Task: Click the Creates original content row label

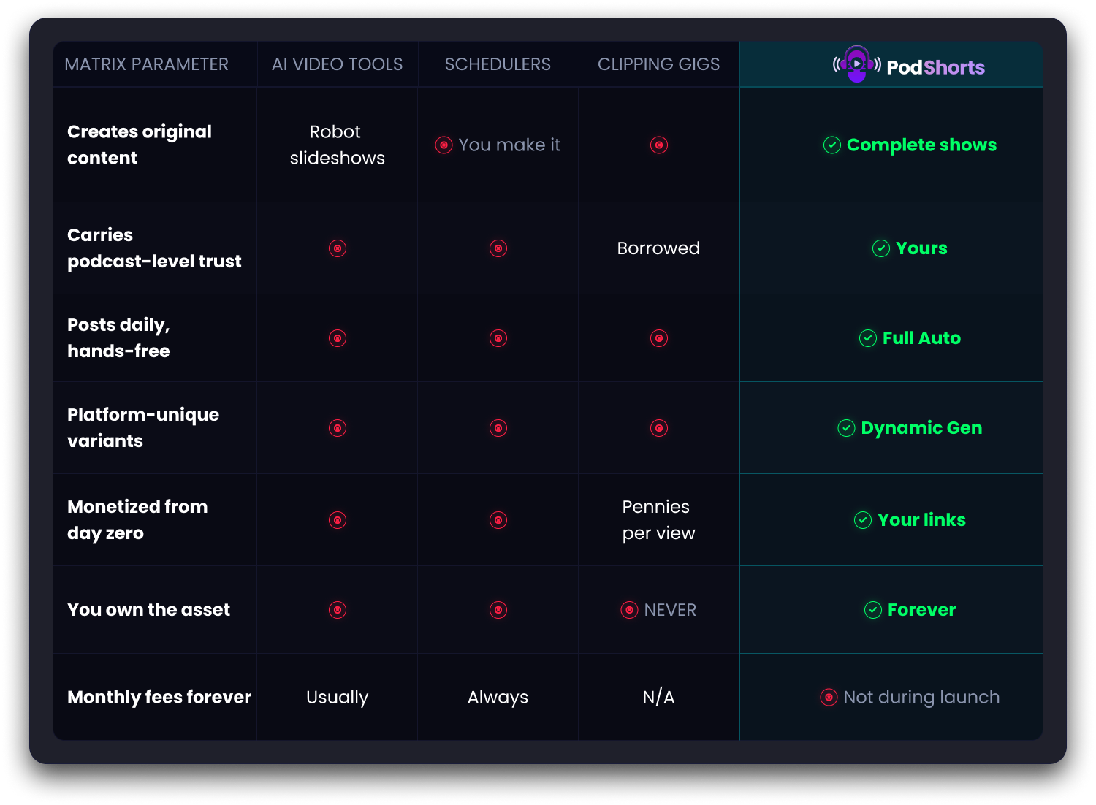Action: (x=140, y=145)
